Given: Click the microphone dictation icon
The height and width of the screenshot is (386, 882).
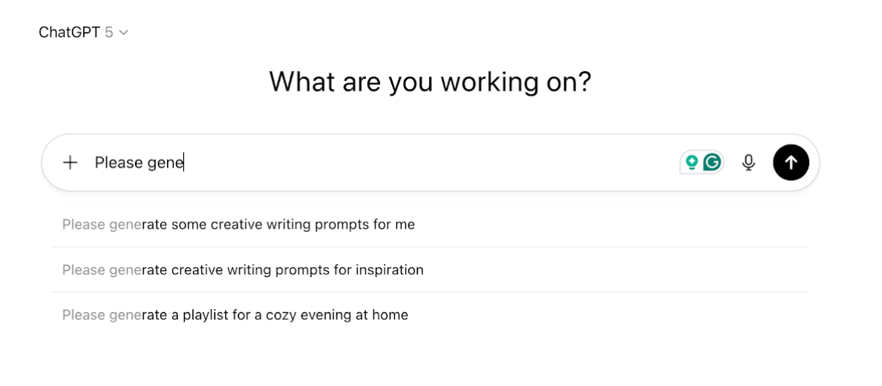Looking at the screenshot, I should [748, 163].
